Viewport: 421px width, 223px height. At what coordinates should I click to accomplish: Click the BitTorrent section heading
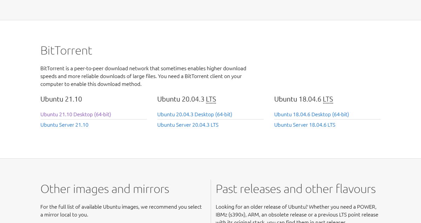click(x=66, y=50)
